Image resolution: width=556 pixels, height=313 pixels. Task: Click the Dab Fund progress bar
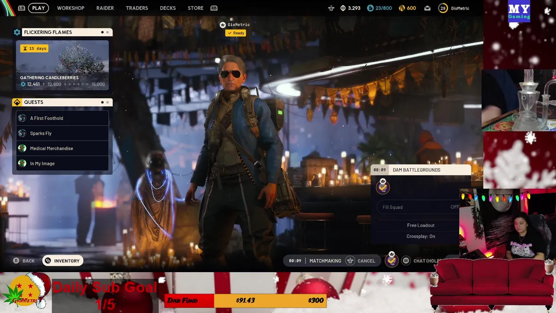[x=245, y=300]
